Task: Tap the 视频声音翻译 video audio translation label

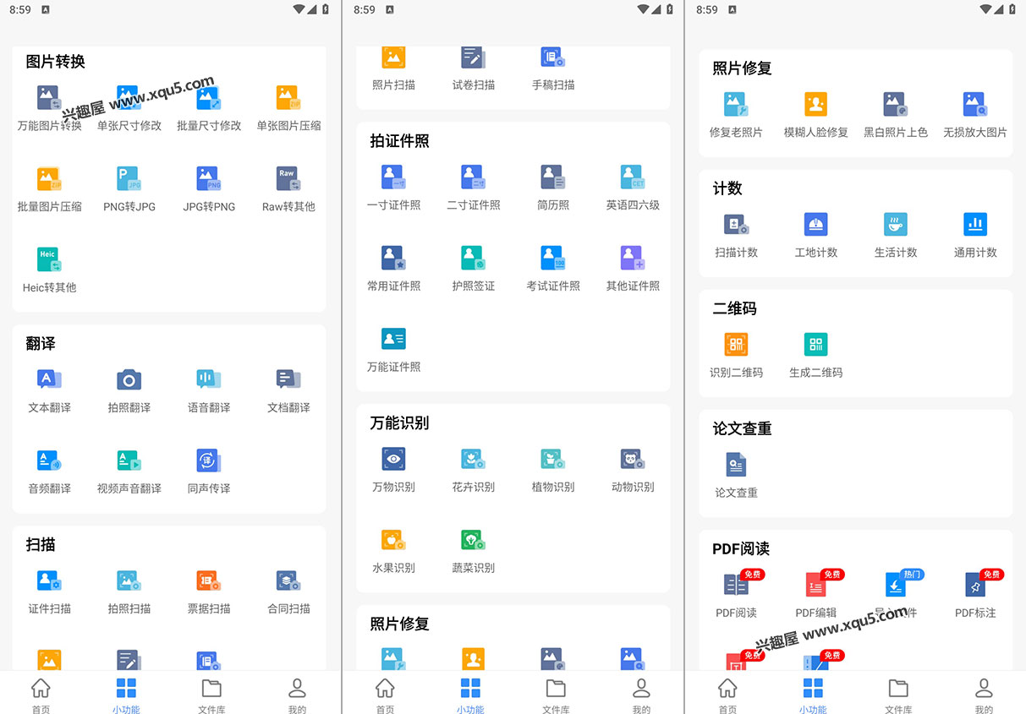Action: click(129, 488)
